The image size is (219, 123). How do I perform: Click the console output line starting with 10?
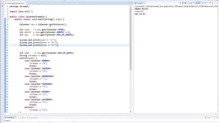(x=140, y=14)
